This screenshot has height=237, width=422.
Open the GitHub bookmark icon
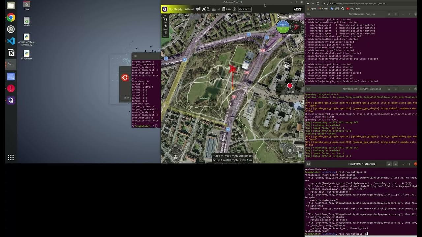(343, 9)
